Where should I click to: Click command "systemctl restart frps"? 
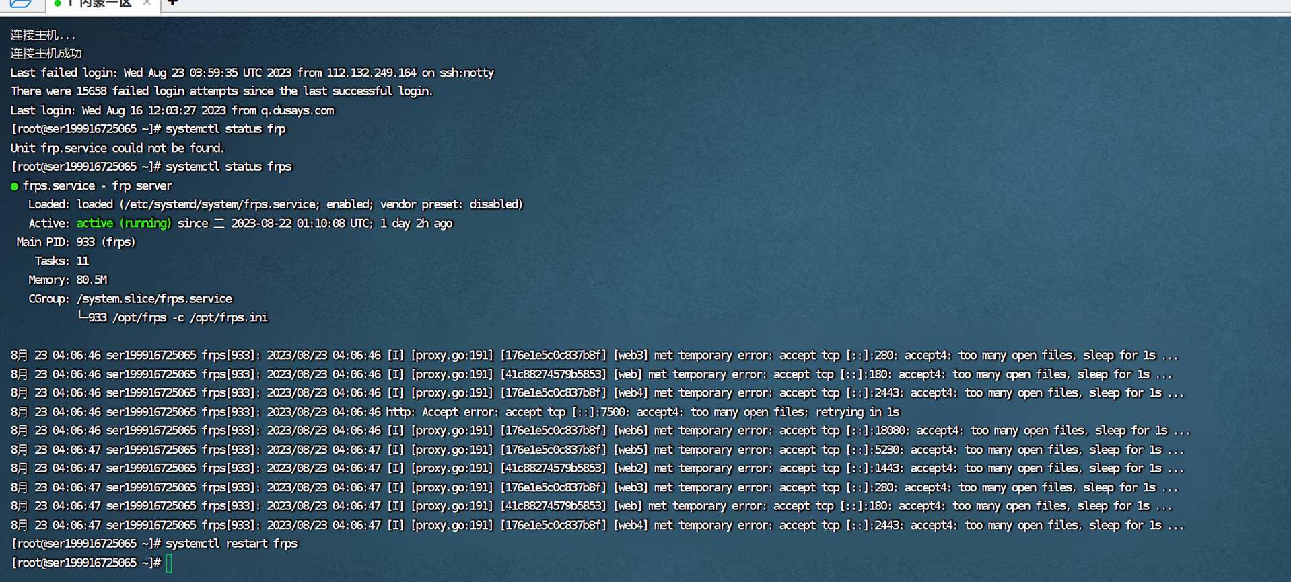click(232, 544)
